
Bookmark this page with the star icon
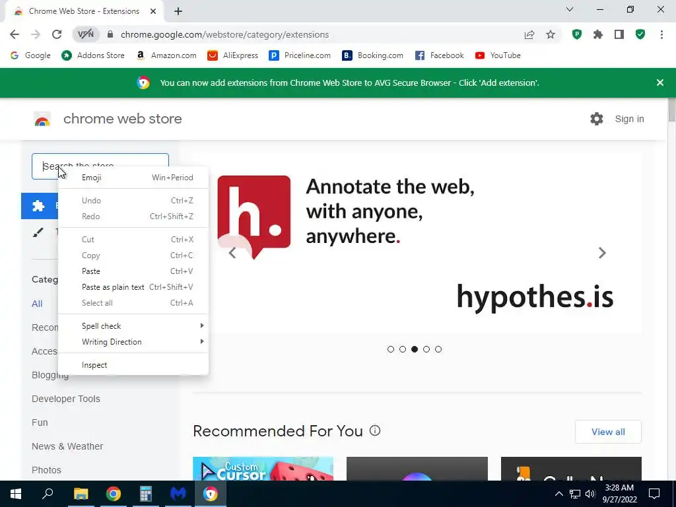point(551,34)
